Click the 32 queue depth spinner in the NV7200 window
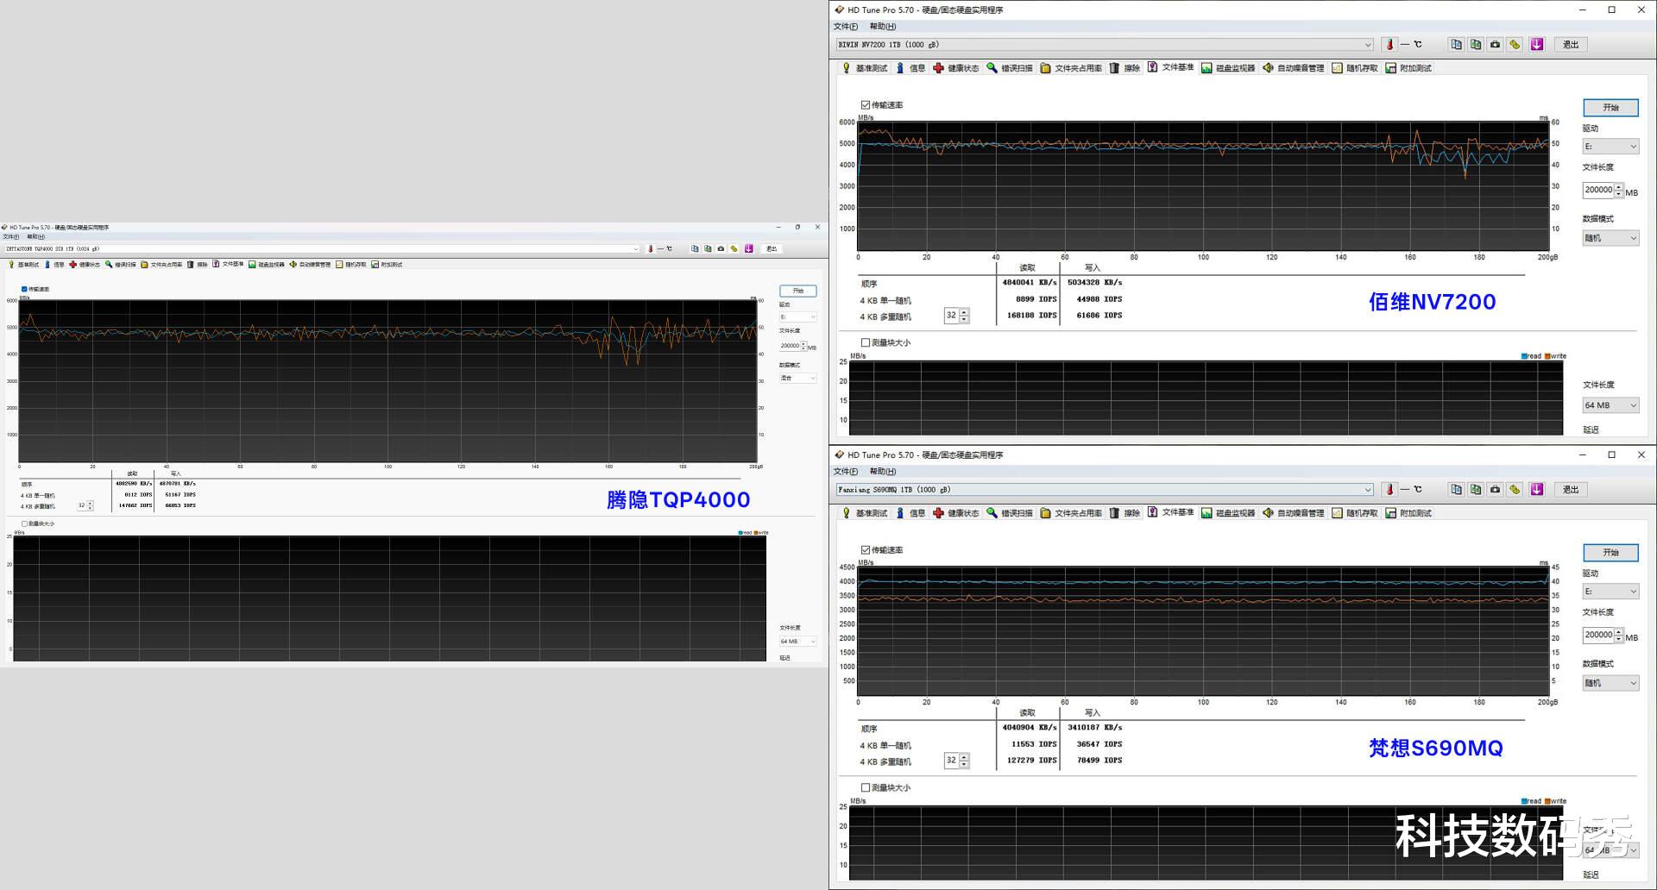1657x890 pixels. [x=956, y=317]
